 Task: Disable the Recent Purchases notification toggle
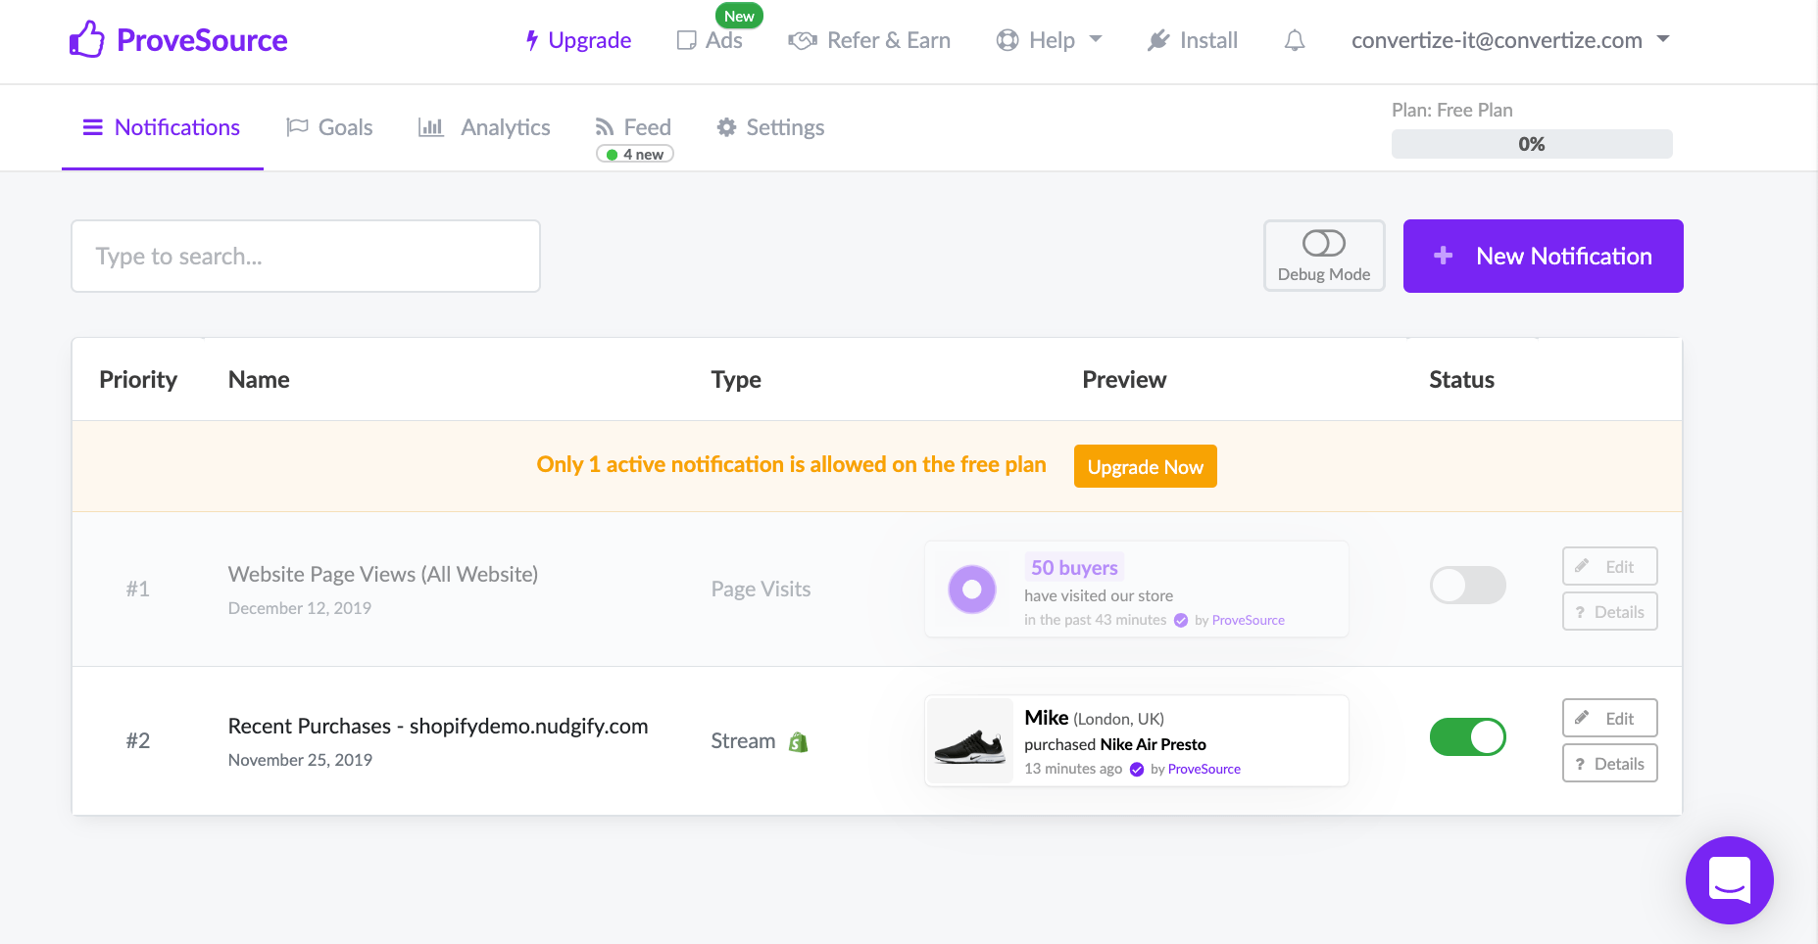(x=1468, y=737)
